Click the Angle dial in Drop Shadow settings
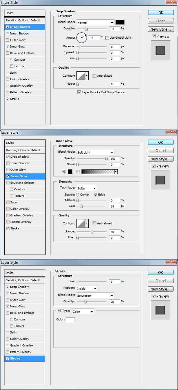The width and height of the screenshot is (178, 390). click(x=81, y=38)
